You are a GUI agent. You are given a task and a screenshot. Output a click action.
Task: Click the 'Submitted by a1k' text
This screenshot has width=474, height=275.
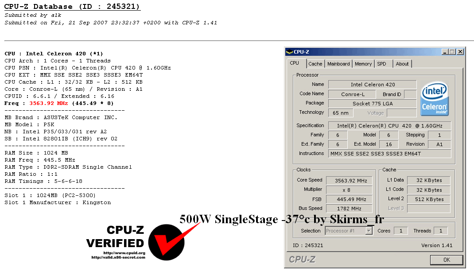pyautogui.click(x=33, y=15)
